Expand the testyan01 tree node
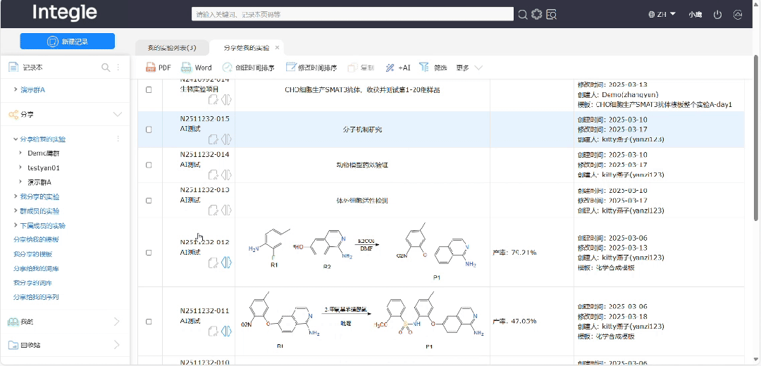 (x=20, y=168)
